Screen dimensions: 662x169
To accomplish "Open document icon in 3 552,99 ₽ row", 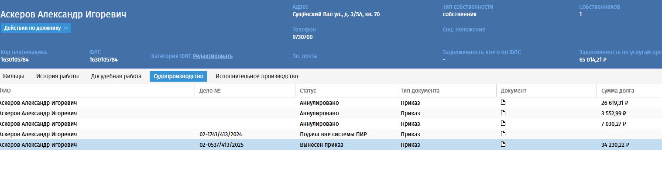I will 503,113.
